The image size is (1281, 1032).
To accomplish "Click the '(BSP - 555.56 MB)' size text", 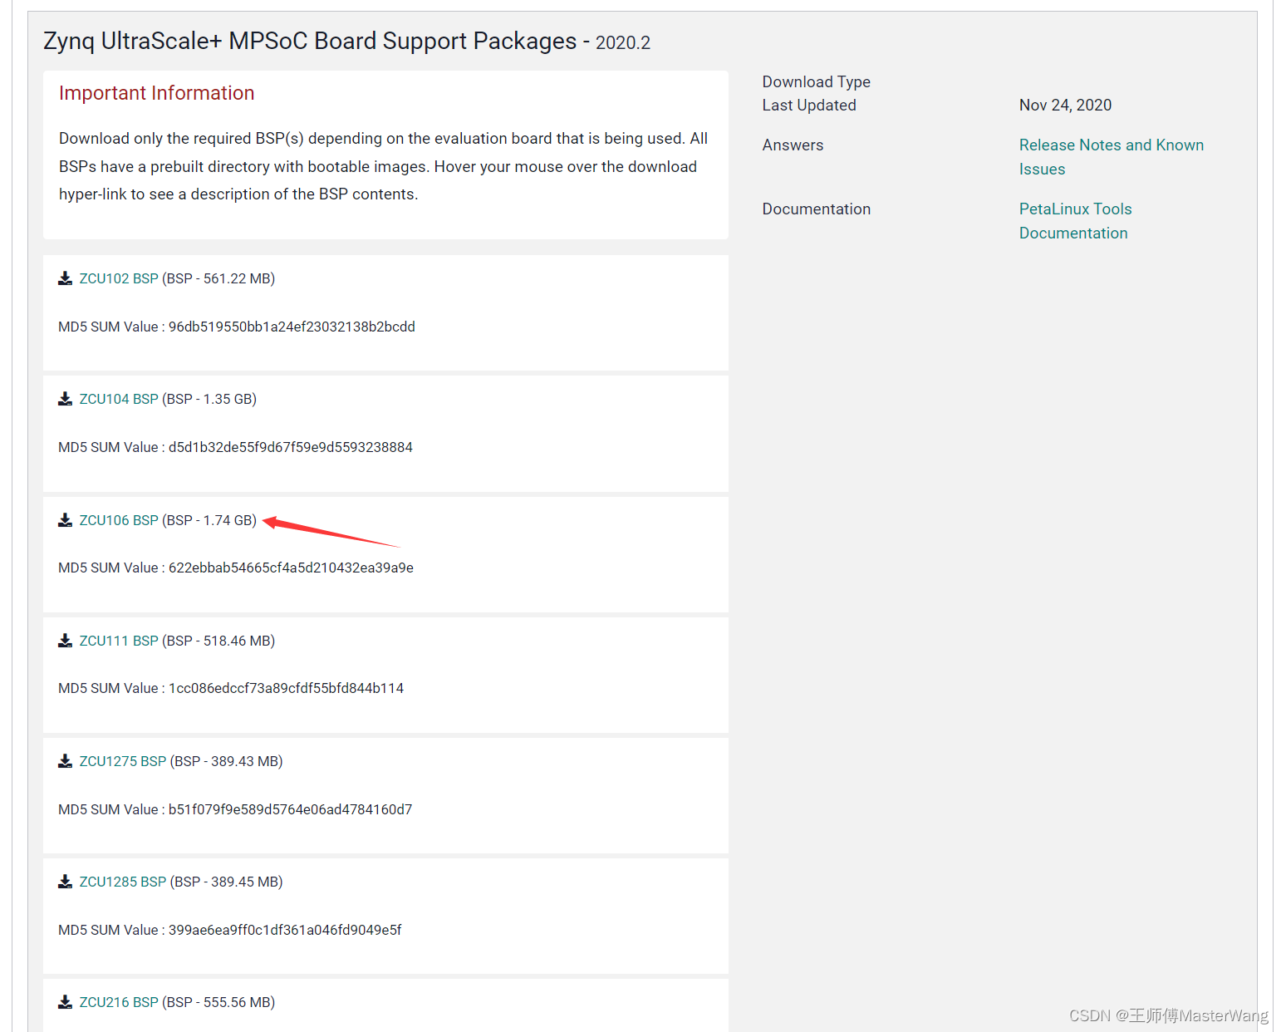I will (218, 1002).
